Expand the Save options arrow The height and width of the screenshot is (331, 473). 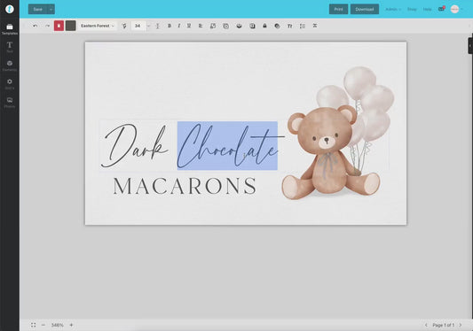tap(51, 9)
